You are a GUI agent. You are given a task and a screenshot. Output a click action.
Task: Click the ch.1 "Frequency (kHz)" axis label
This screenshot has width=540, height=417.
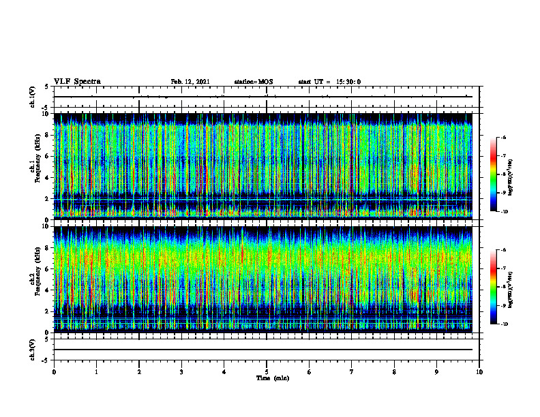(37, 159)
